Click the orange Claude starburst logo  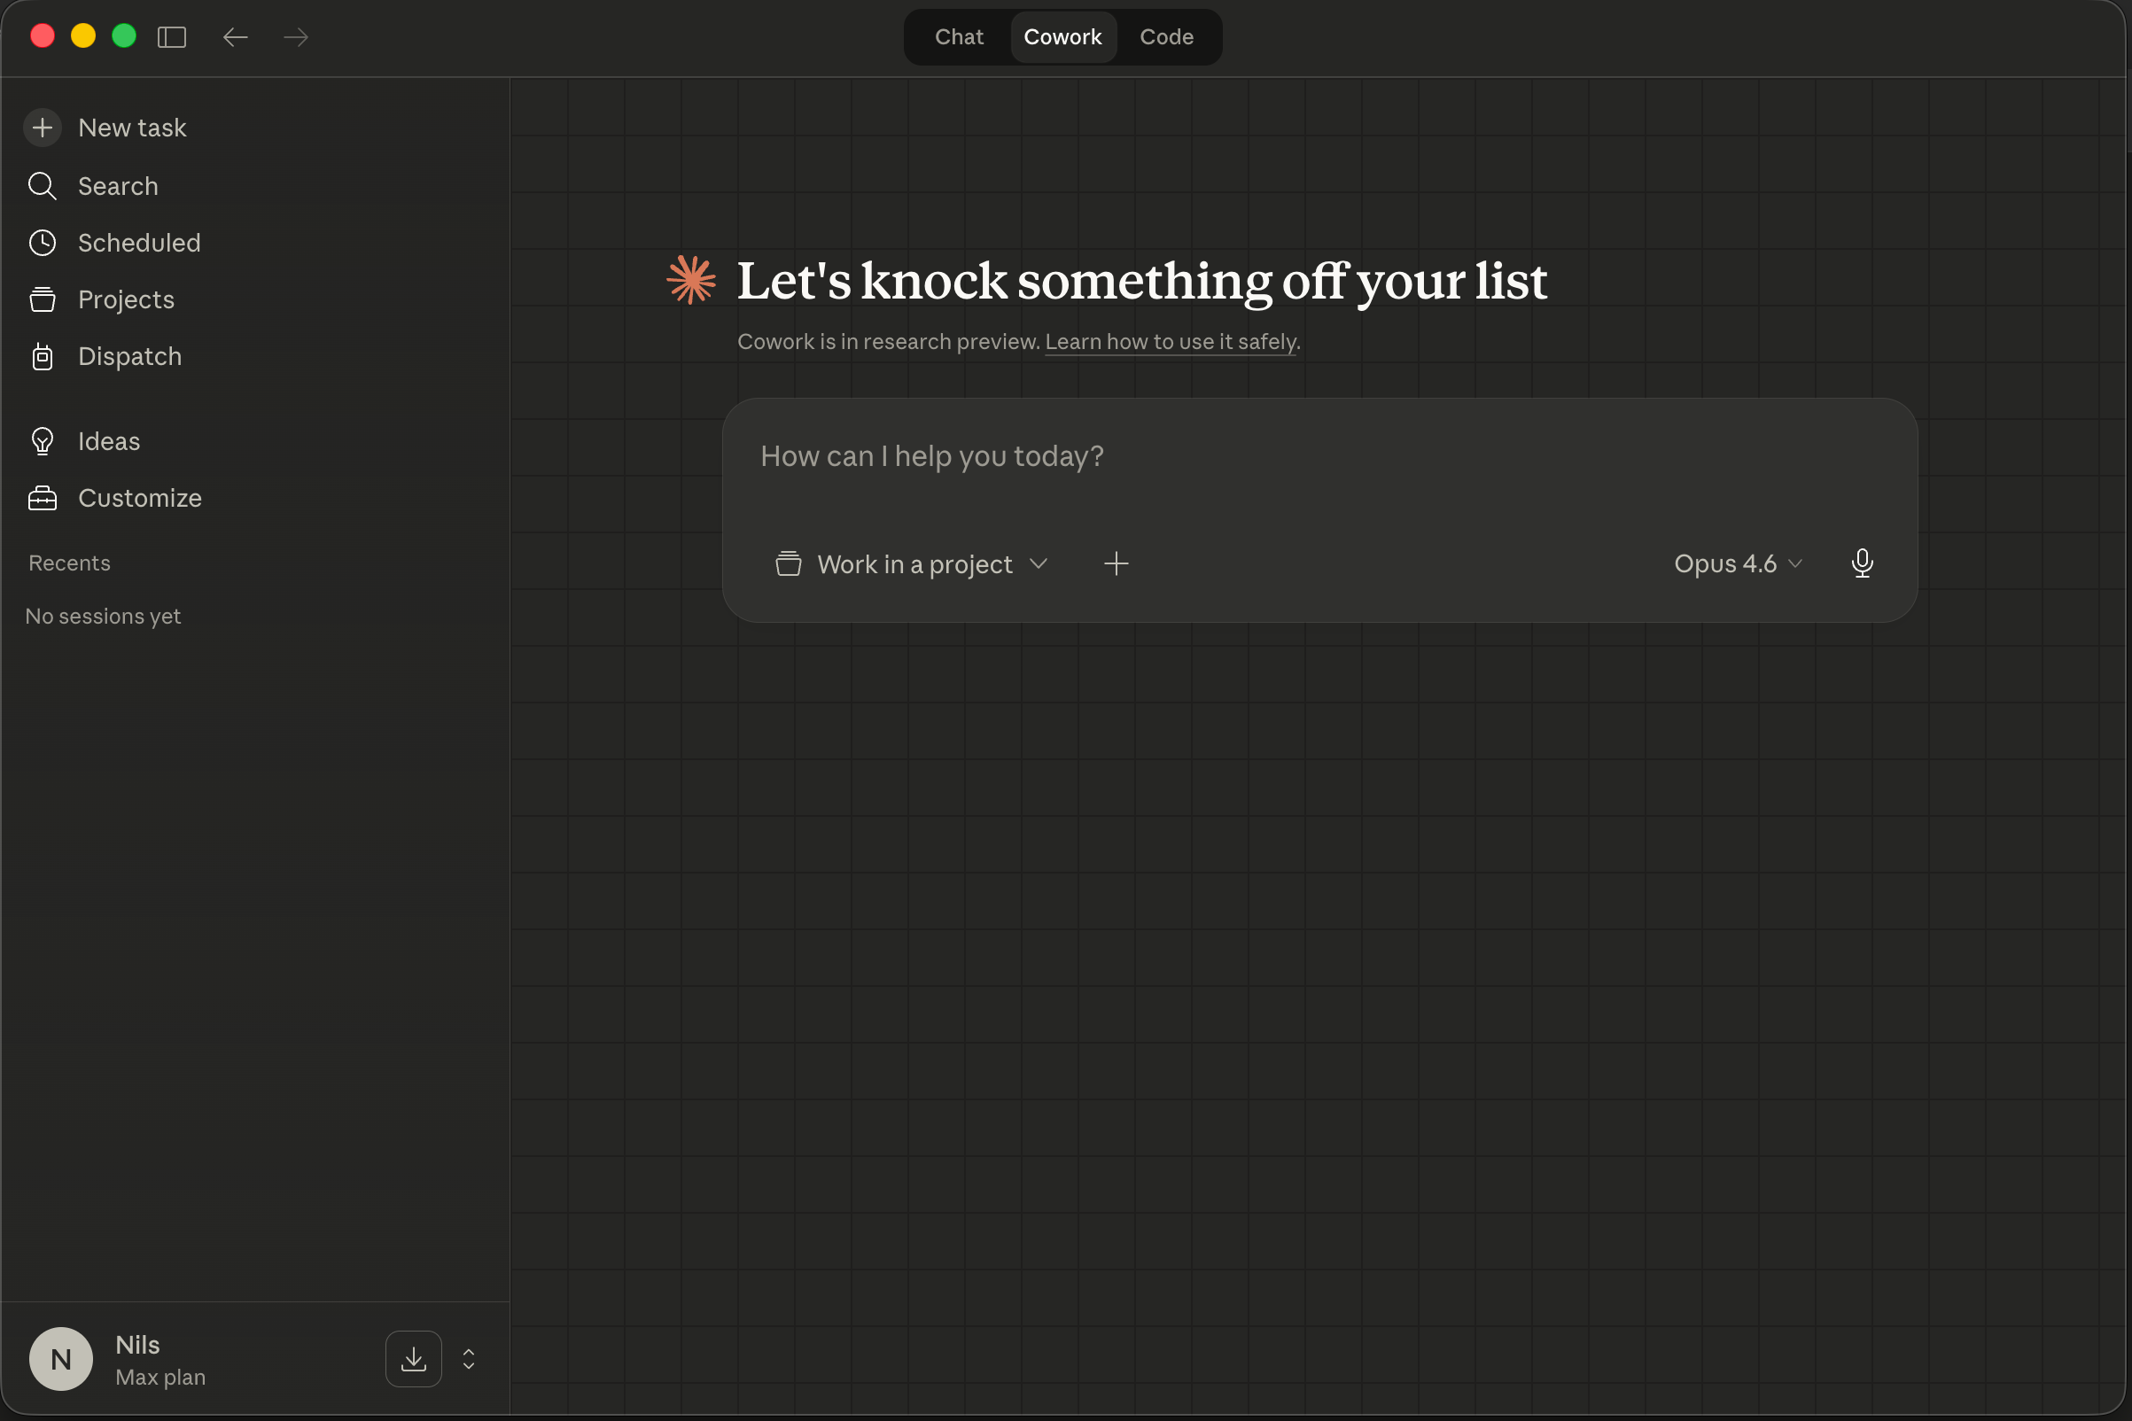click(x=692, y=280)
